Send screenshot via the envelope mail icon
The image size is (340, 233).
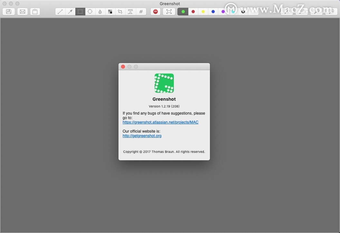23,12
